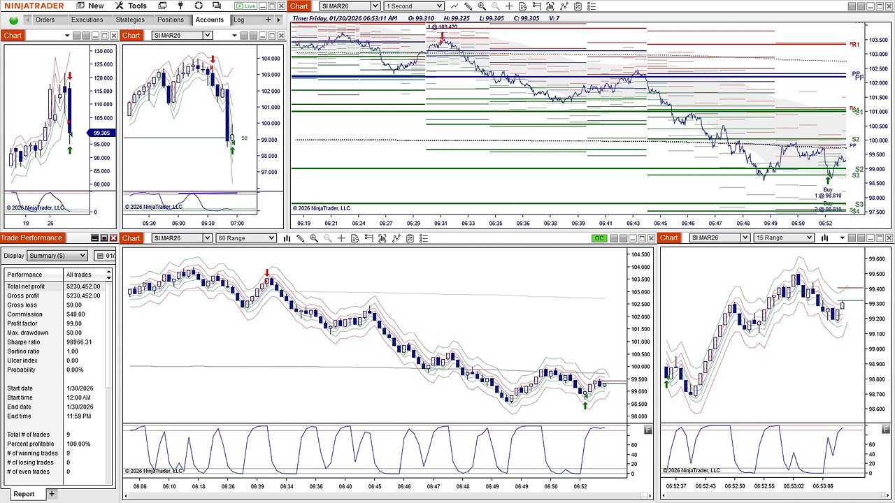Zoom out on the 60 Range chart
Image resolution: width=895 pixels, height=503 pixels.
coord(328,238)
